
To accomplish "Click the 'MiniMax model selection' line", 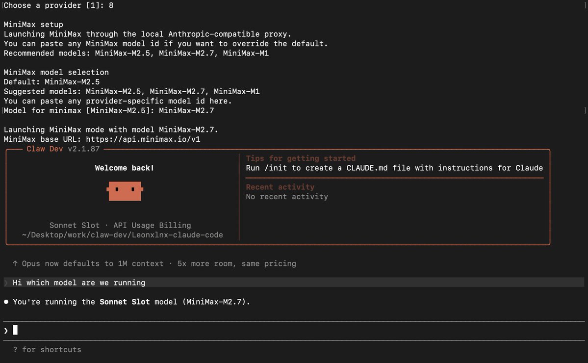I will click(56, 73).
